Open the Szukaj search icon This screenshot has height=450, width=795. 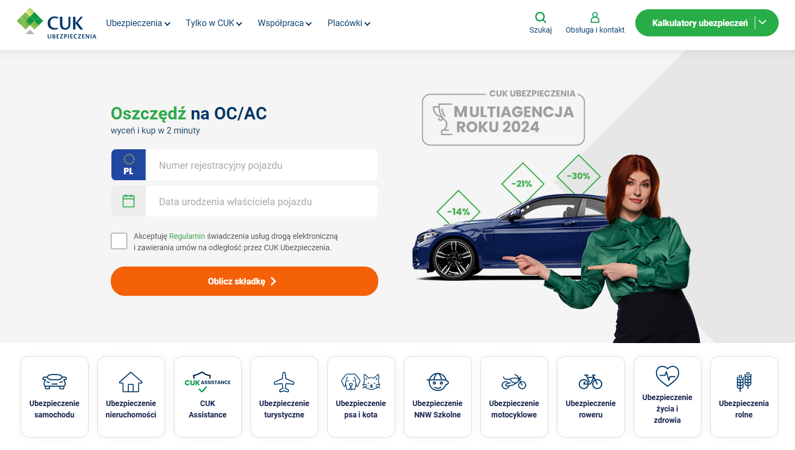541,17
